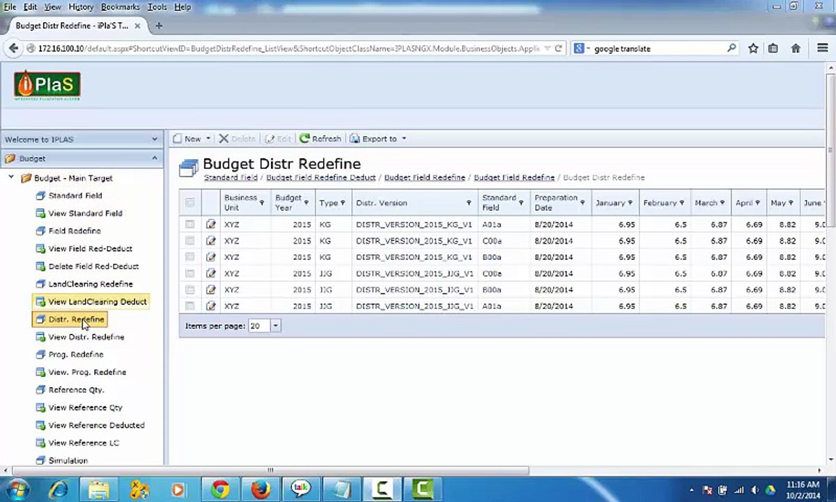Open a new browser tab
Image resolution: width=836 pixels, height=502 pixels.
tap(159, 26)
